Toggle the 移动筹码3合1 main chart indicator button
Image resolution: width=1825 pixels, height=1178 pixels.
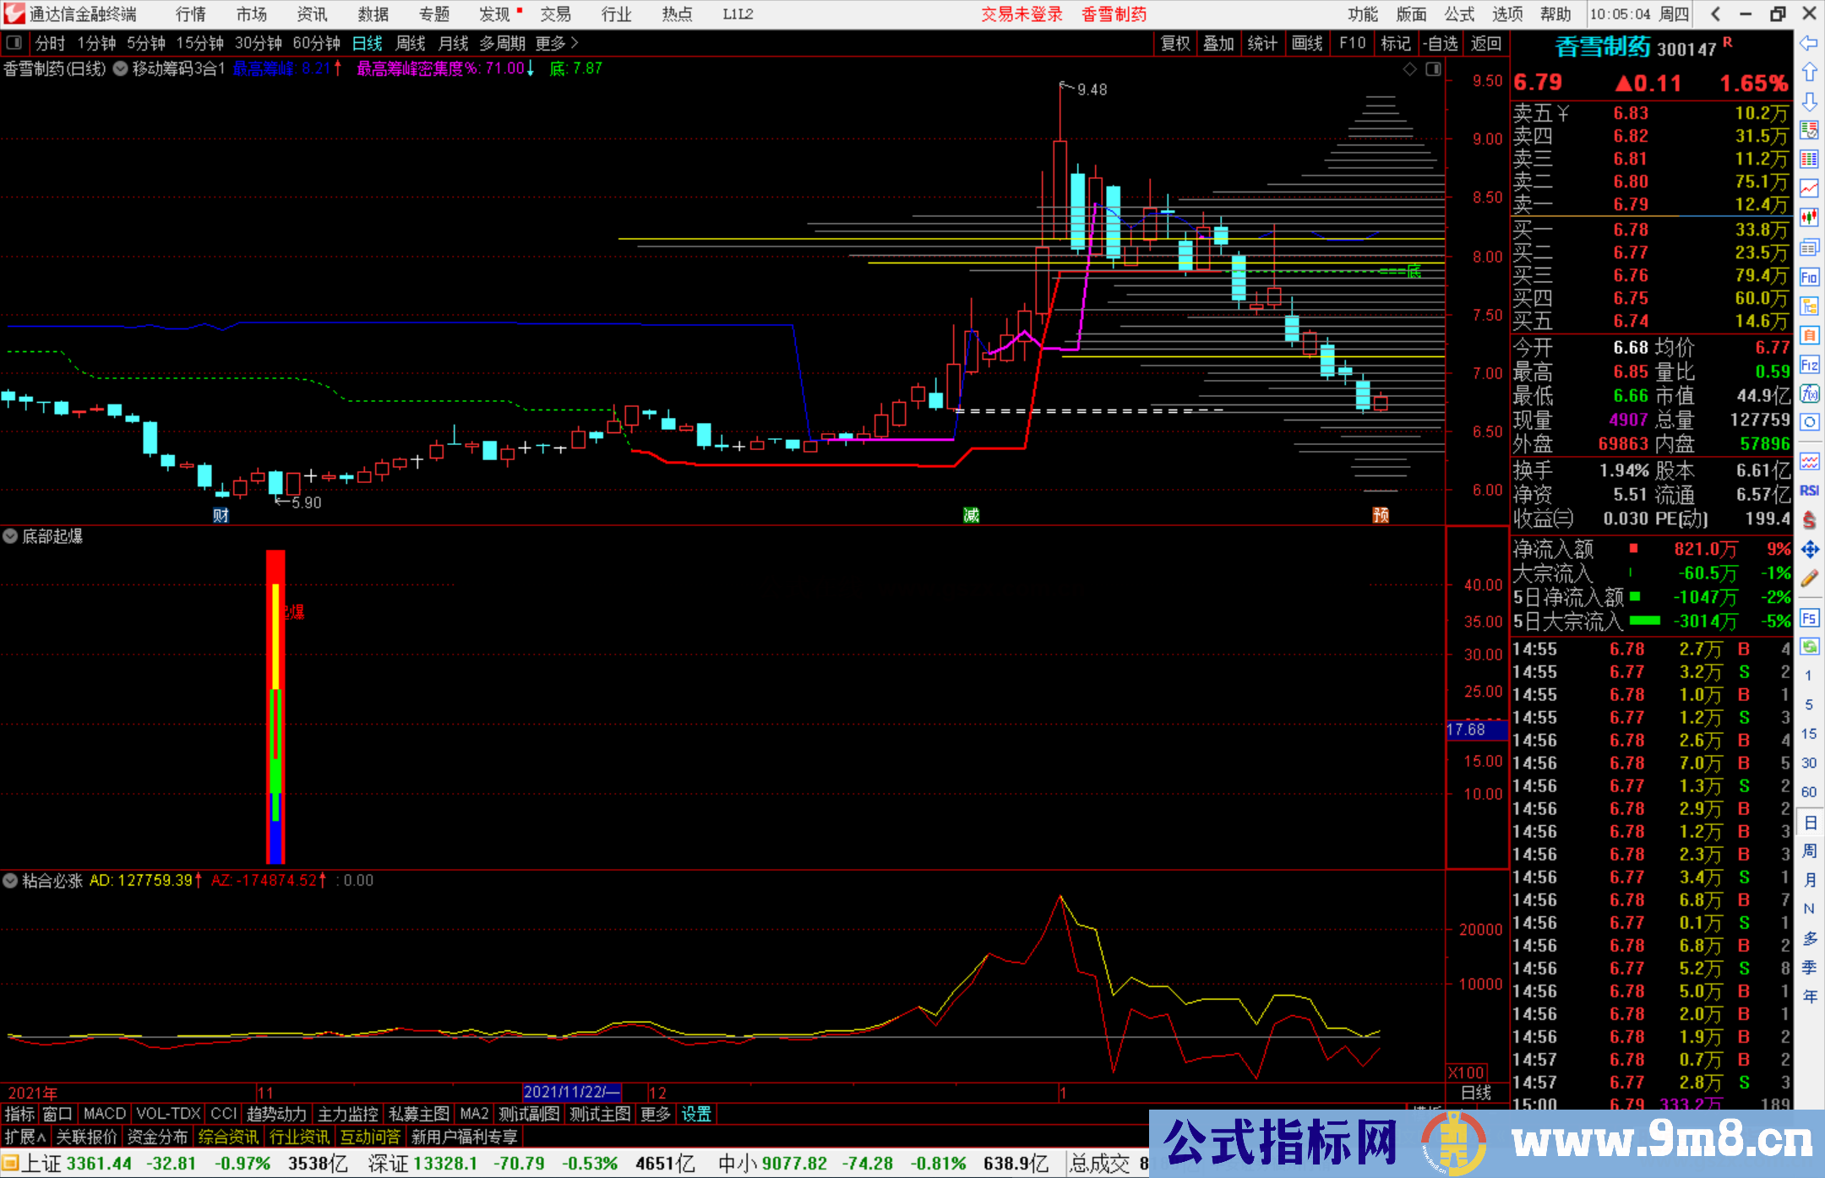[120, 68]
